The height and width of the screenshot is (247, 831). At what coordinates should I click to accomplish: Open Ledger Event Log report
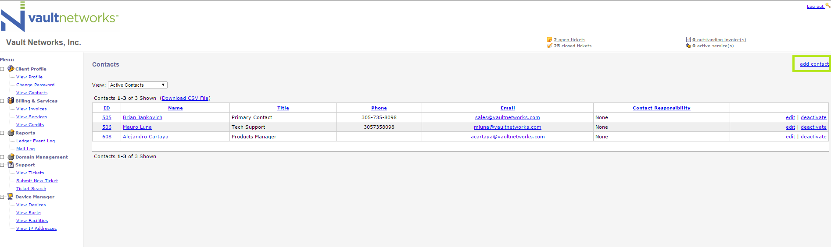point(36,141)
